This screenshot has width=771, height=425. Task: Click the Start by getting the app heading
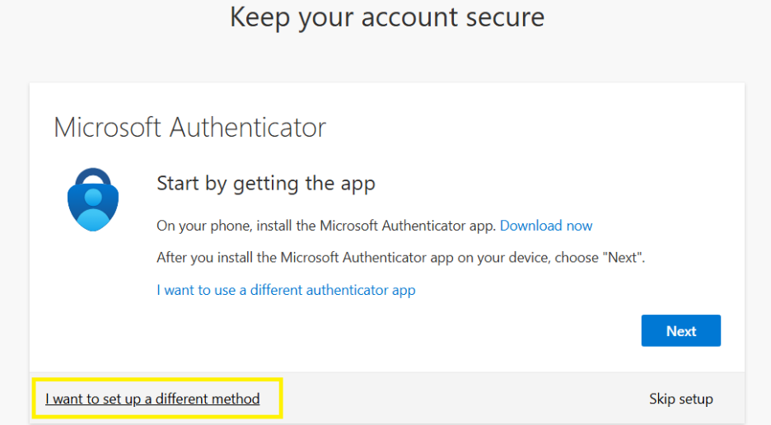[x=265, y=184]
